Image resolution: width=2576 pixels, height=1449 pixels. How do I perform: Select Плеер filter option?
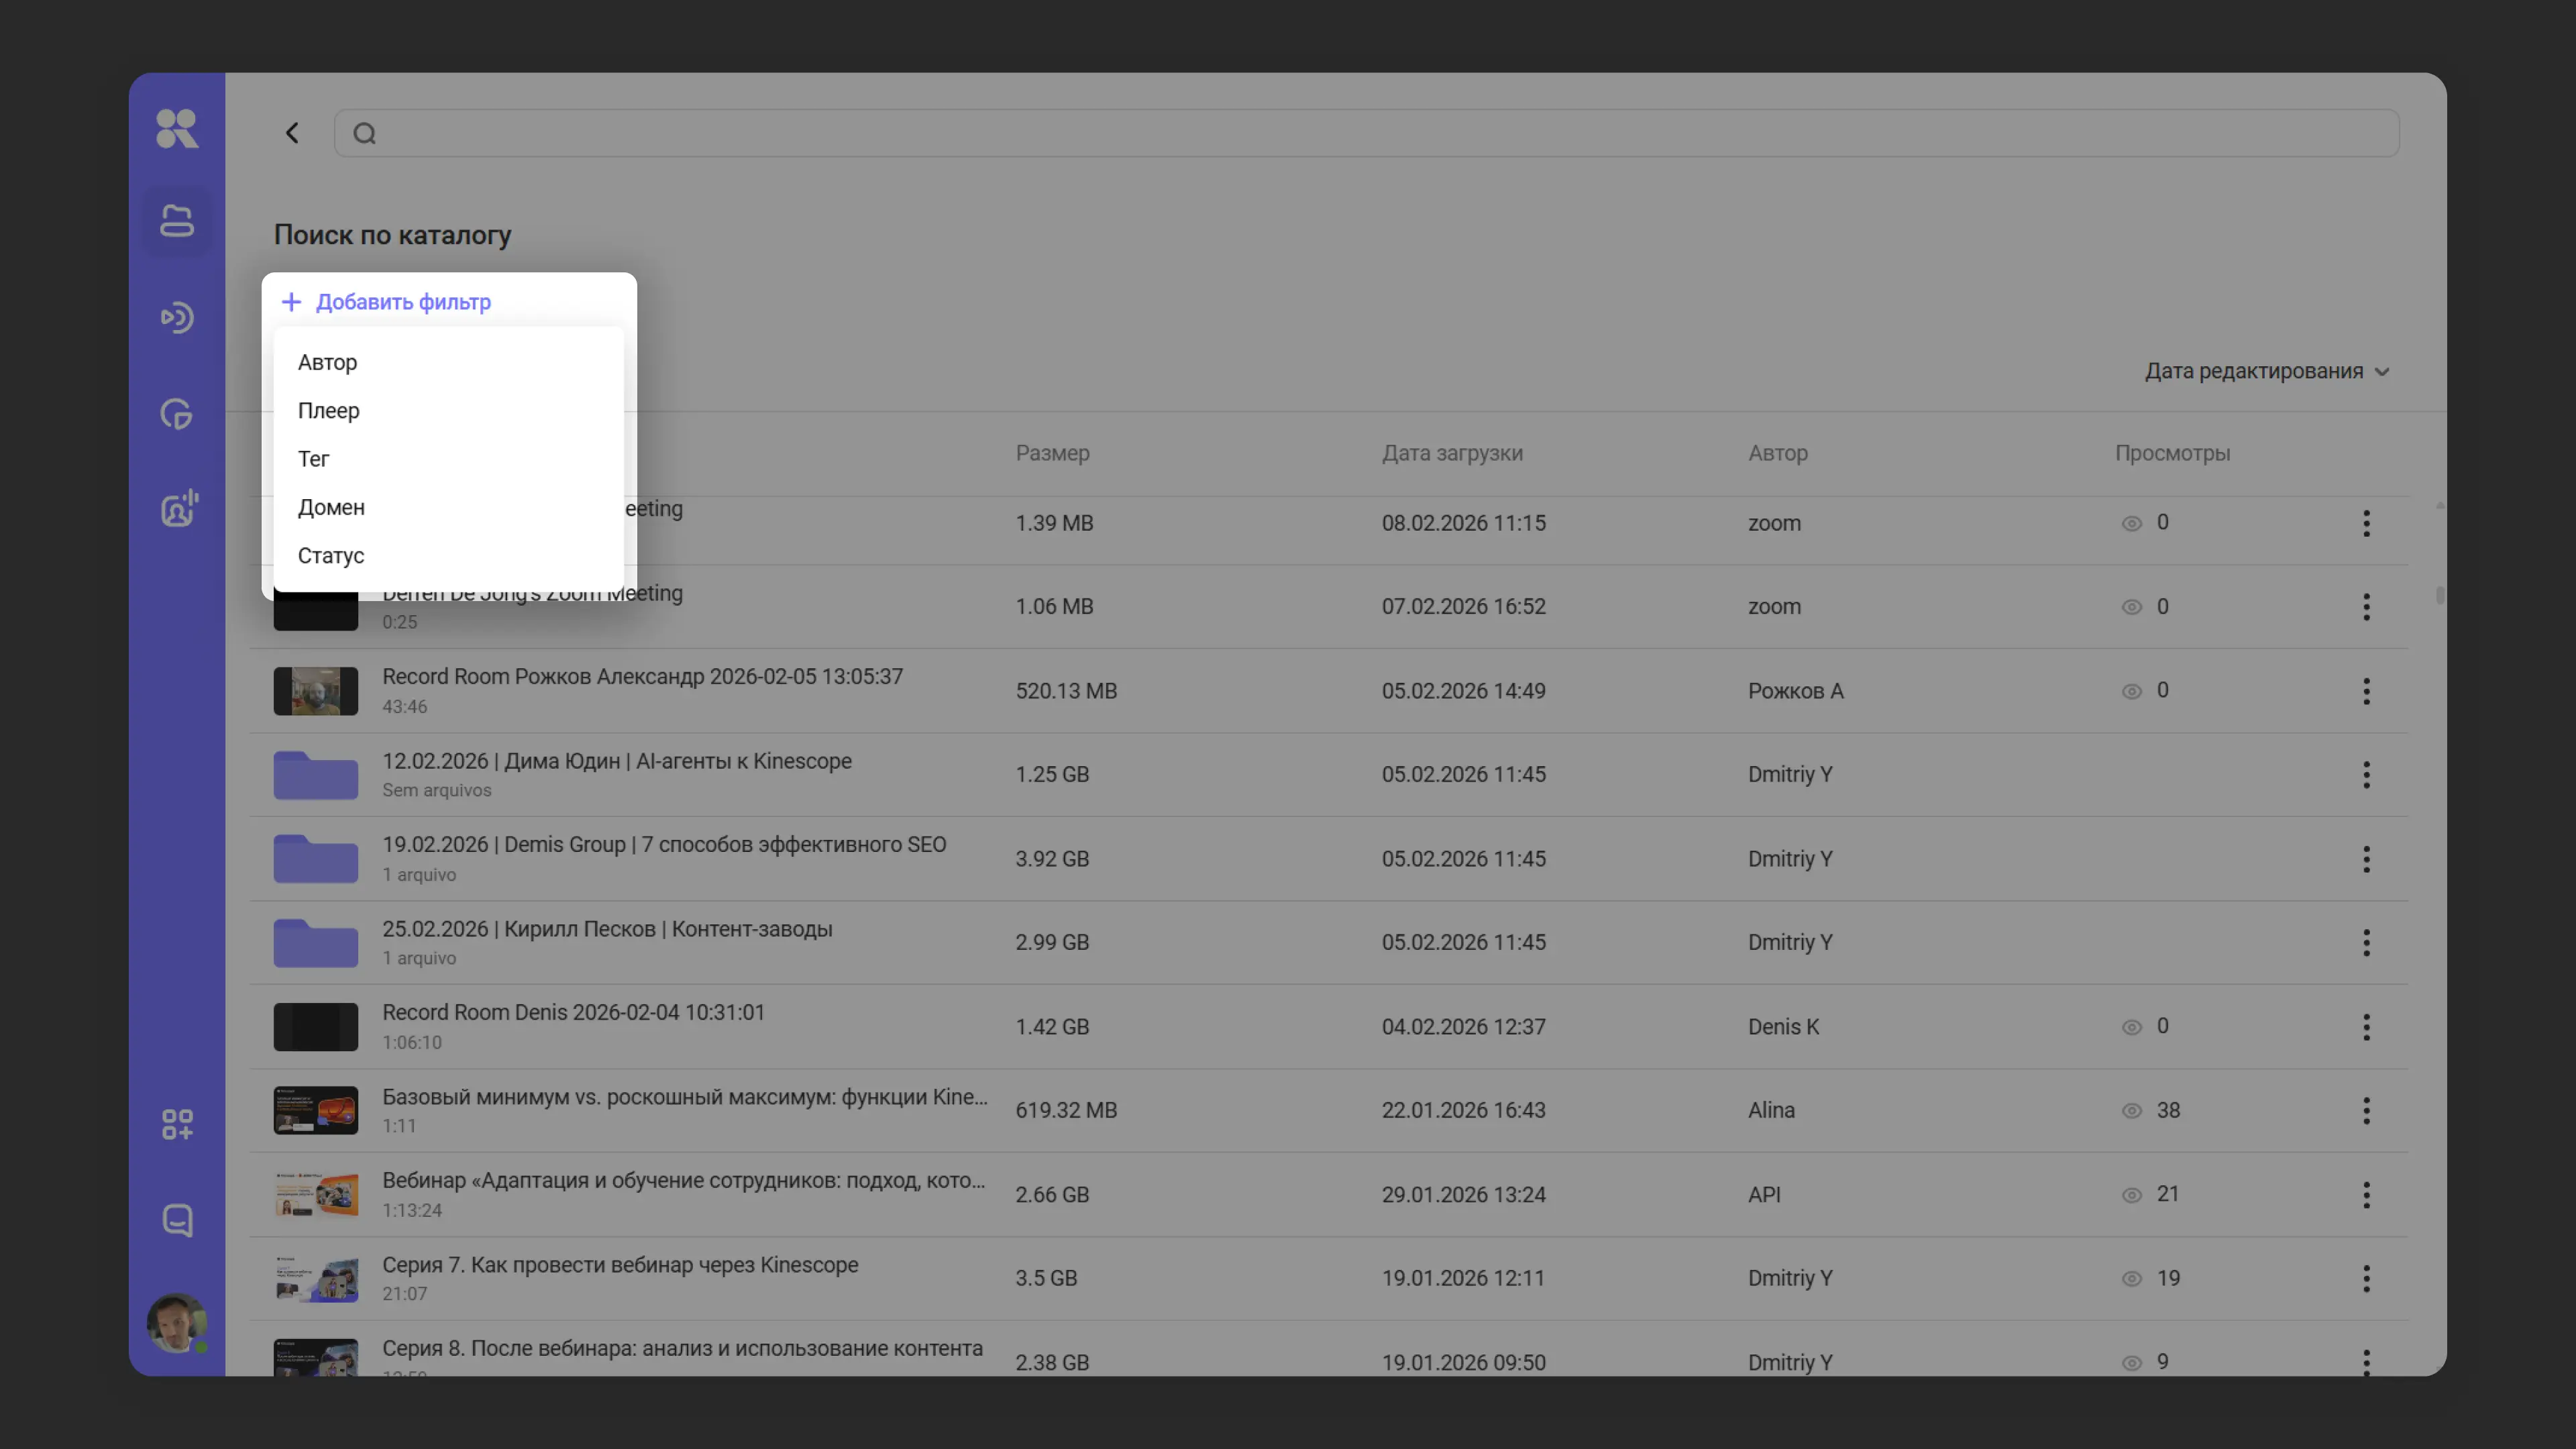coord(328,410)
